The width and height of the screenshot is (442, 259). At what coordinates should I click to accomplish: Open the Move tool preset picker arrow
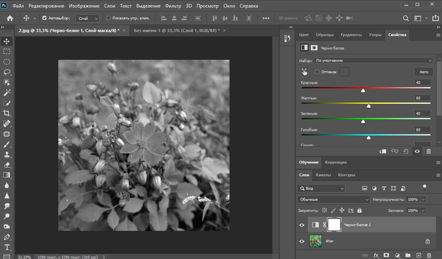pos(34,18)
